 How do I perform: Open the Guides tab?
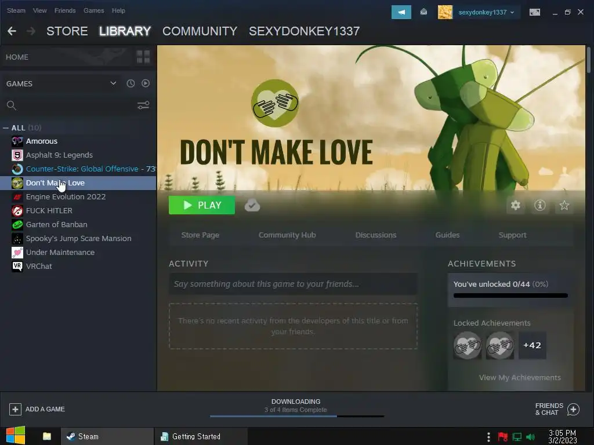point(447,235)
